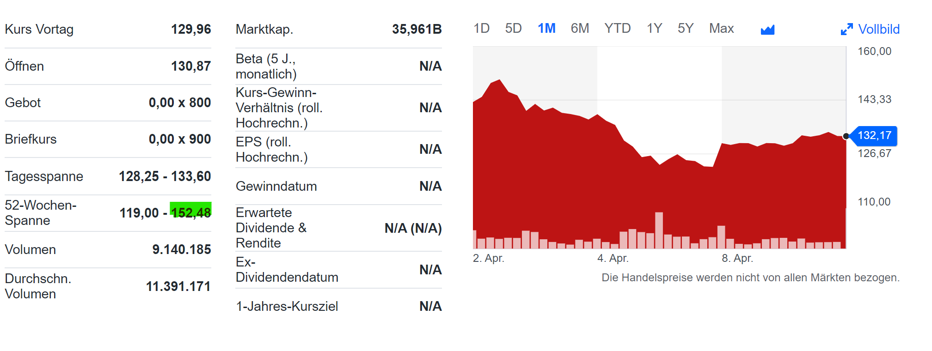This screenshot has width=932, height=351.
Task: Switch to the 5D chart view
Action: (x=514, y=28)
